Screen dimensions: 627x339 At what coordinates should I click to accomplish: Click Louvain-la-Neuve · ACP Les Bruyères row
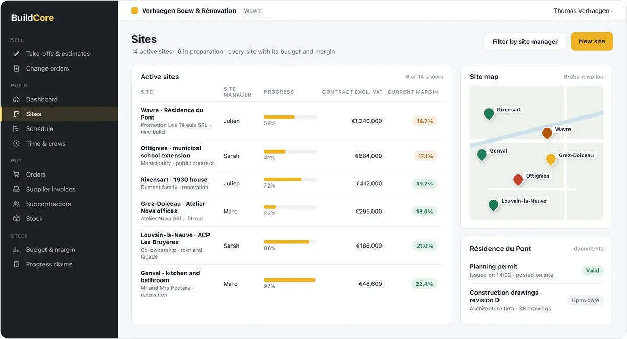291,246
